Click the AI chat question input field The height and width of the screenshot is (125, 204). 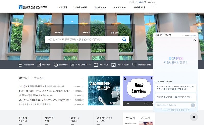point(173,105)
